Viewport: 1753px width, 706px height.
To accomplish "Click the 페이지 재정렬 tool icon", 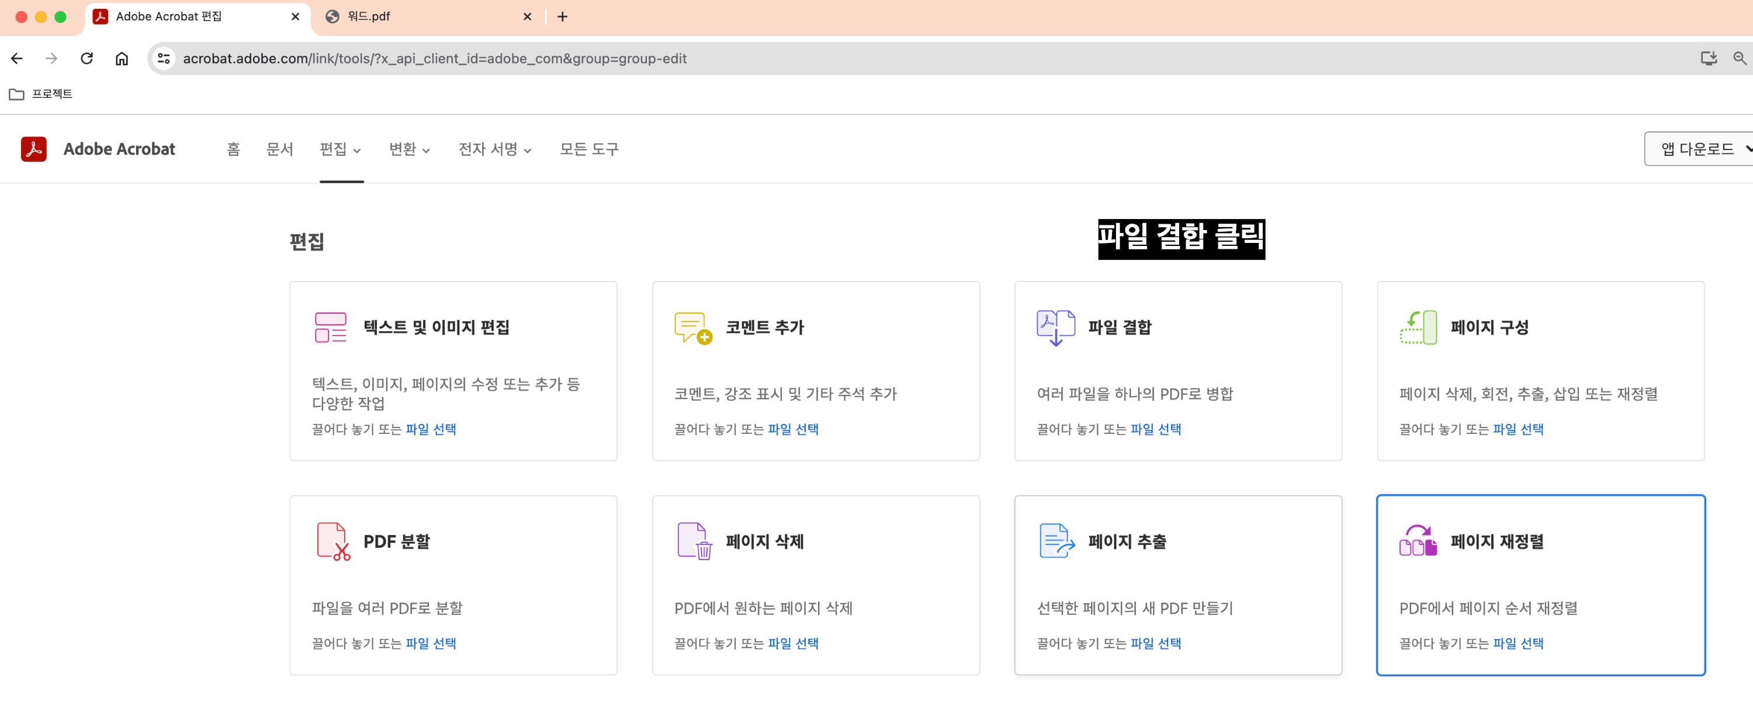I will click(x=1418, y=541).
